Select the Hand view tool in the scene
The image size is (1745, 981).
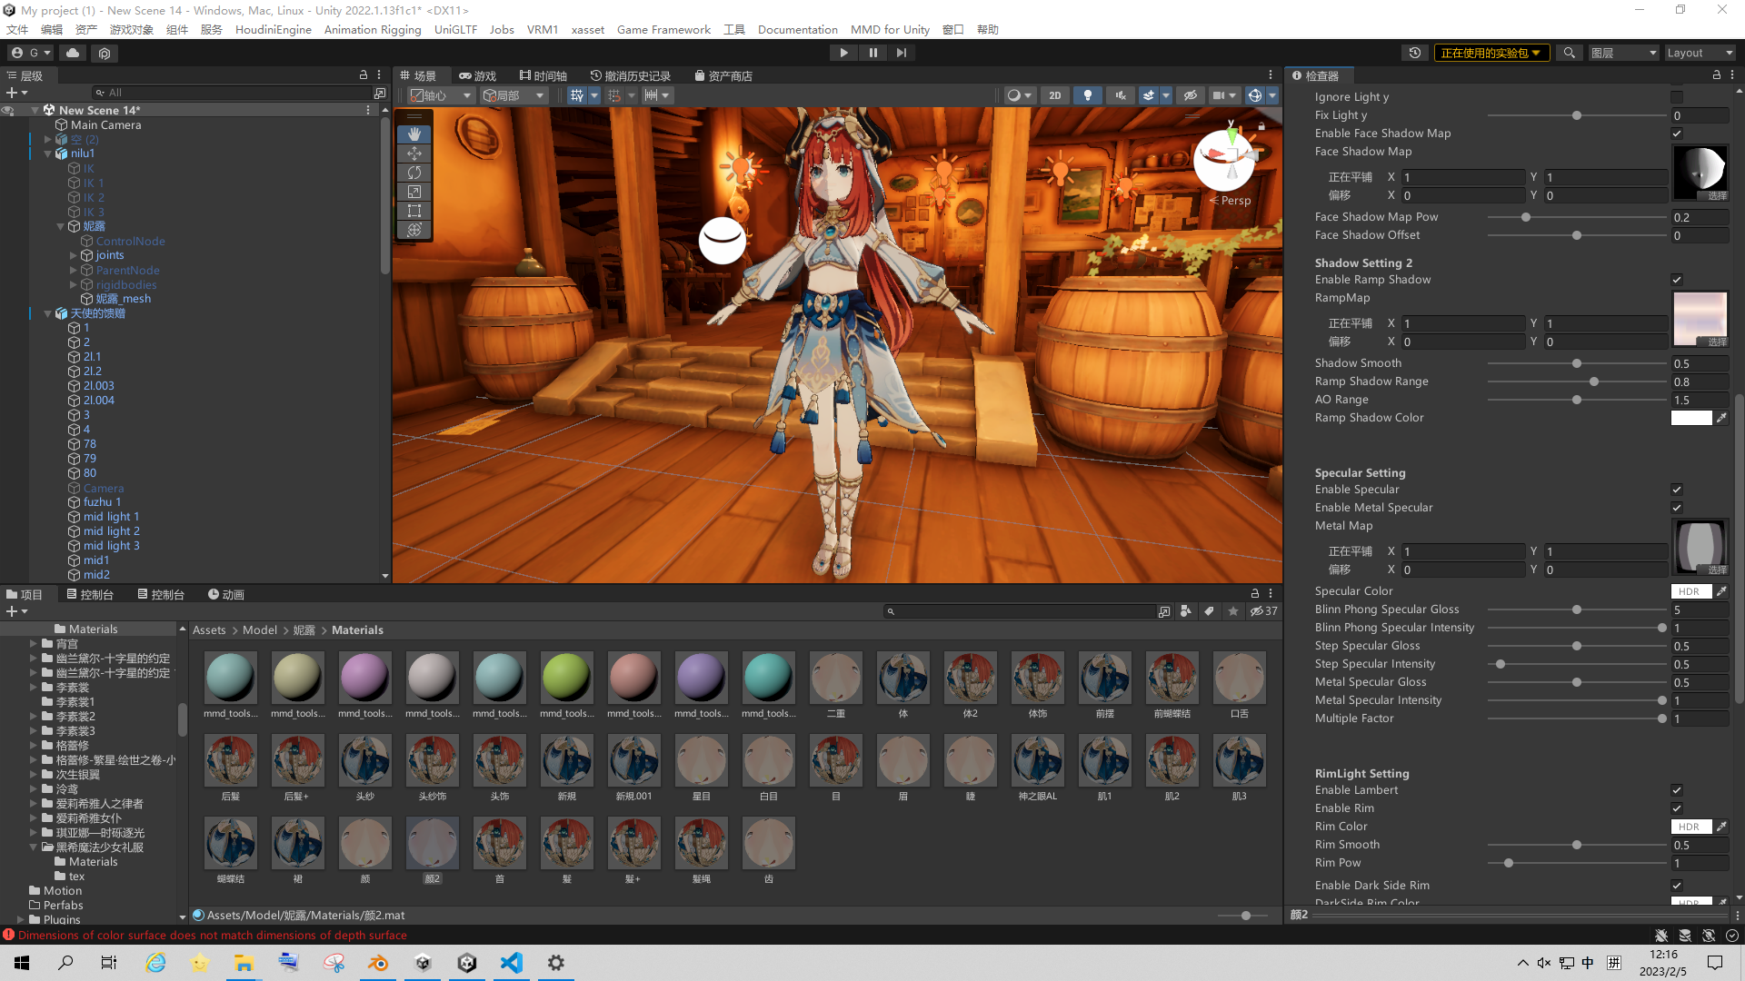pos(414,134)
